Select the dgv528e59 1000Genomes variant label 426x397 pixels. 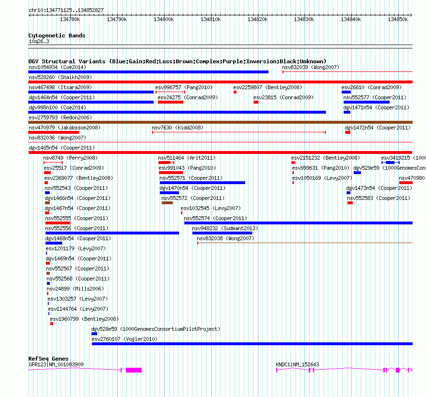pos(156,329)
